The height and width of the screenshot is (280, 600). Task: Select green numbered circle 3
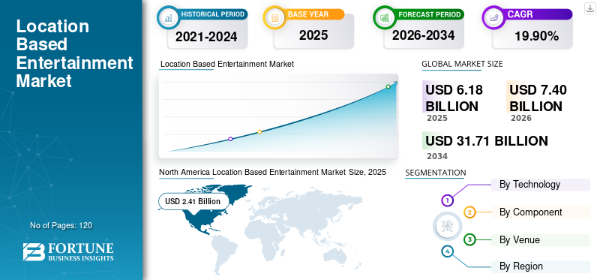tap(469, 240)
